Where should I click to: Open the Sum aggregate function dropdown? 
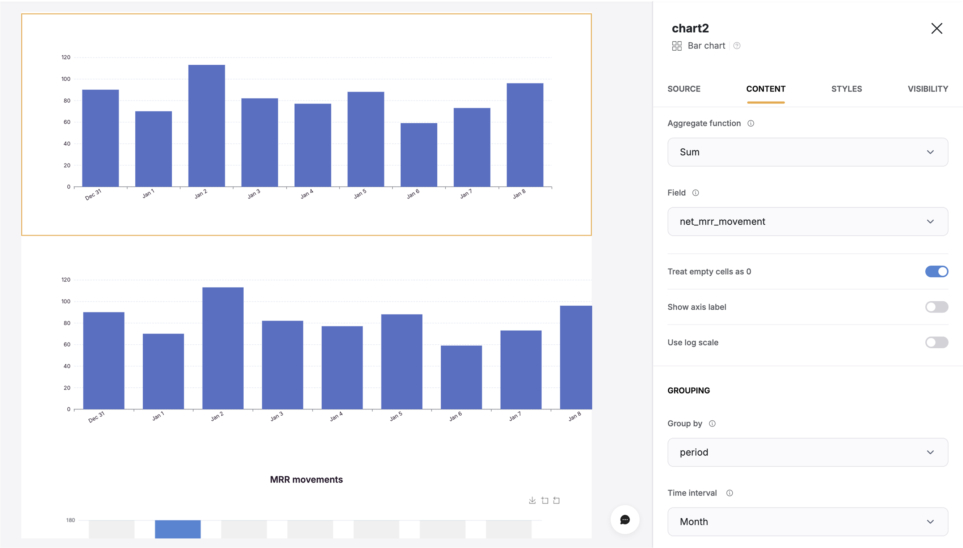807,152
